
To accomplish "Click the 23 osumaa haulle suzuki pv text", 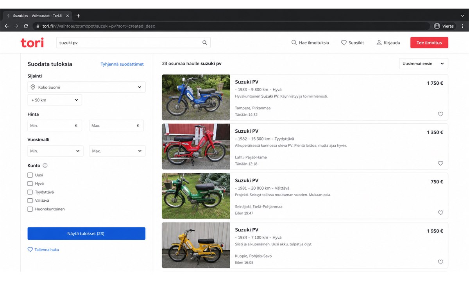I will (192, 64).
